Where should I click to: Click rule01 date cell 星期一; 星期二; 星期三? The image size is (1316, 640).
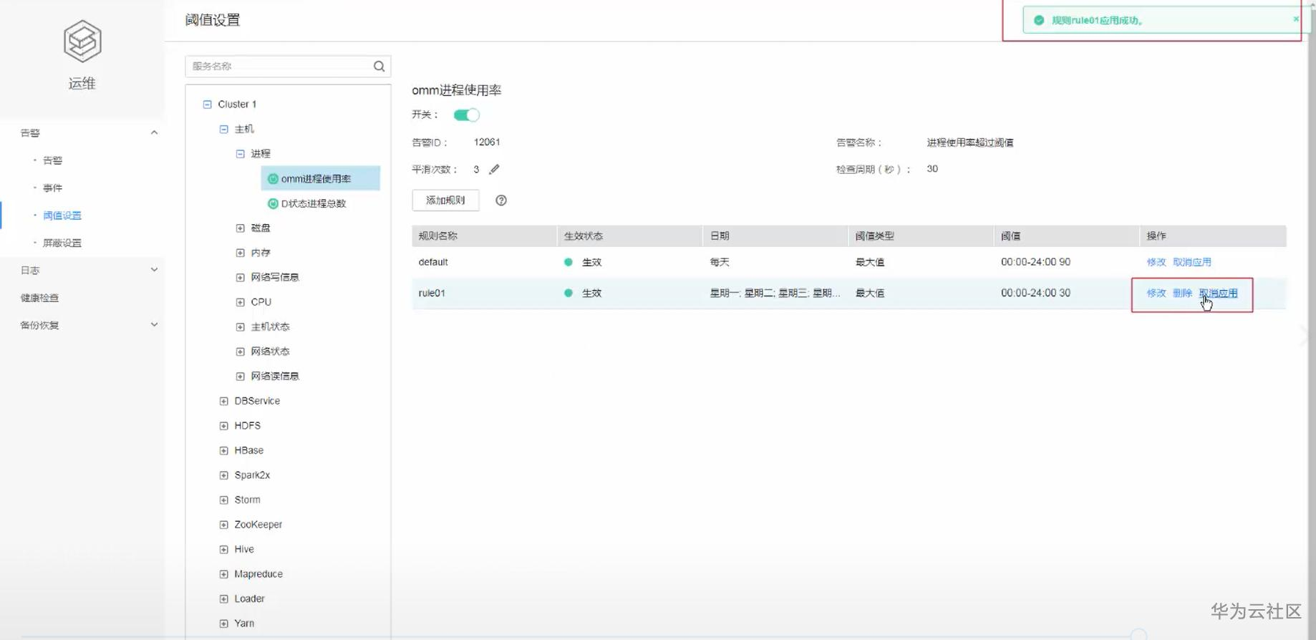(775, 293)
